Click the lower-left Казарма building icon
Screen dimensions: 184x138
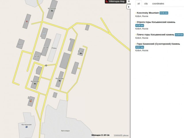[x=35, y=84]
